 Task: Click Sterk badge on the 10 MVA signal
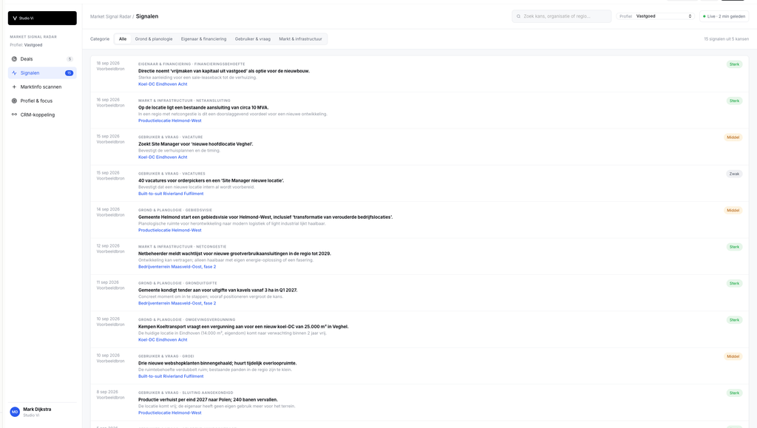click(734, 101)
